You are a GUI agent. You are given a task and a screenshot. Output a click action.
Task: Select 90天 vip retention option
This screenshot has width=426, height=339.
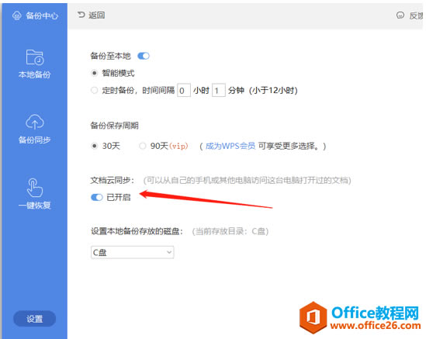(142, 146)
